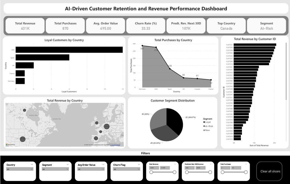The width and height of the screenshot is (290, 184).
Task: Select the At-Risk legend marker
Action: (x=204, y=126)
